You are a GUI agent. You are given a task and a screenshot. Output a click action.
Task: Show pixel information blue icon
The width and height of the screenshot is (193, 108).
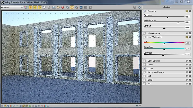(x=8, y=106)
